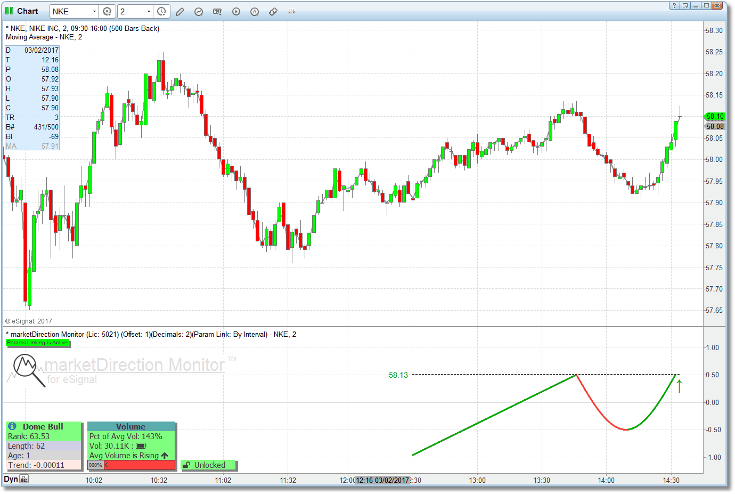This screenshot has height=494, width=735.
Task: Click the Dome Bull panel title
Action: [x=43, y=426]
